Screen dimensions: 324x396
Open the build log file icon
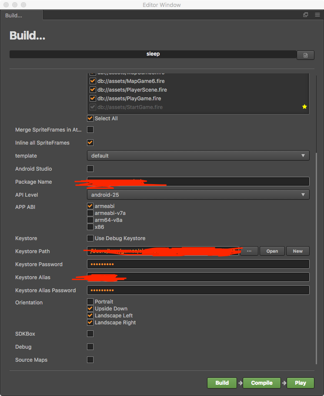point(305,55)
